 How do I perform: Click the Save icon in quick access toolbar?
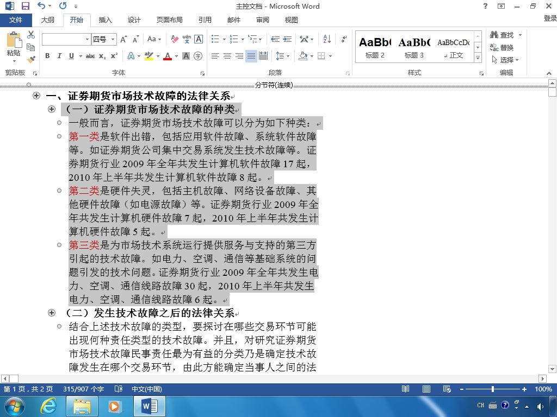click(25, 6)
